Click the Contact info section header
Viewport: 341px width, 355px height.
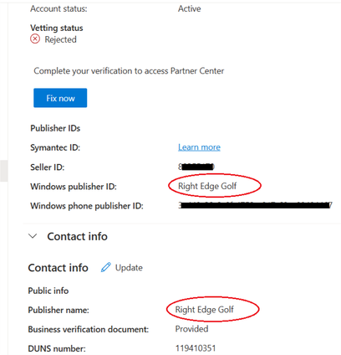(x=77, y=236)
